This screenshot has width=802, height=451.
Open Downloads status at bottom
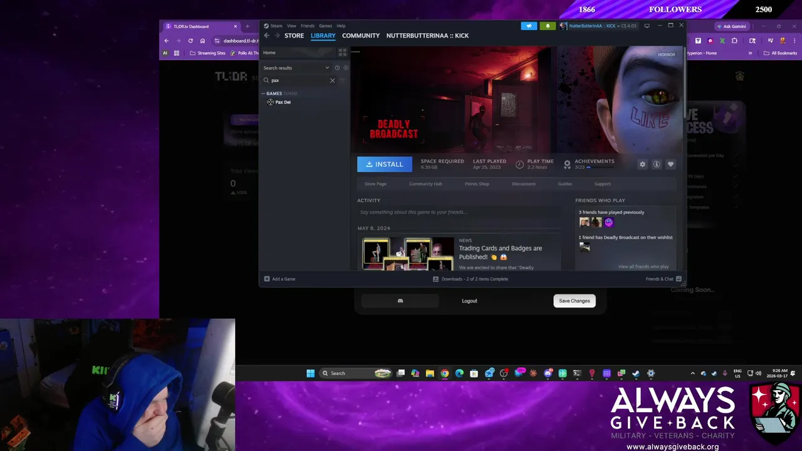point(471,279)
